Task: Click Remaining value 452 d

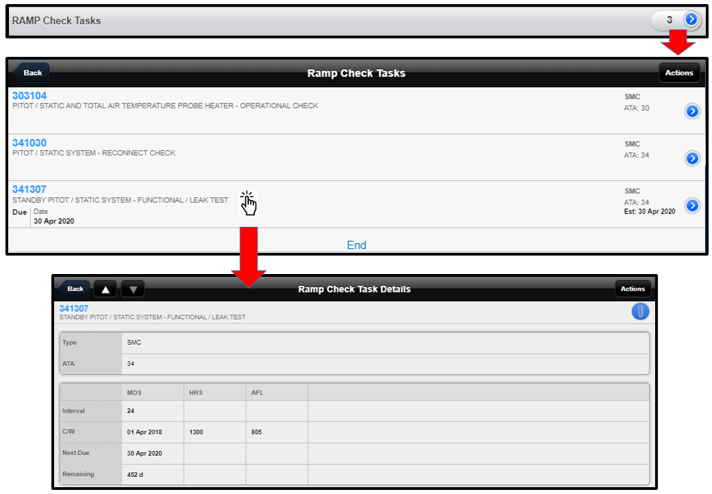Action: tap(135, 475)
